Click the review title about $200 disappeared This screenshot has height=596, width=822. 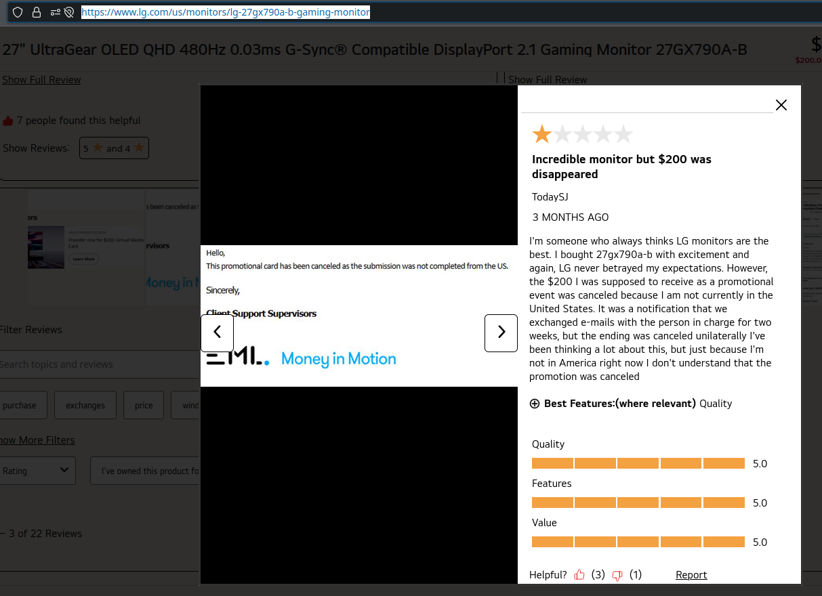621,167
